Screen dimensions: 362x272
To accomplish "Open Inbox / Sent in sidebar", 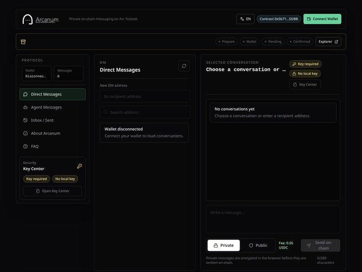I will pos(52,120).
